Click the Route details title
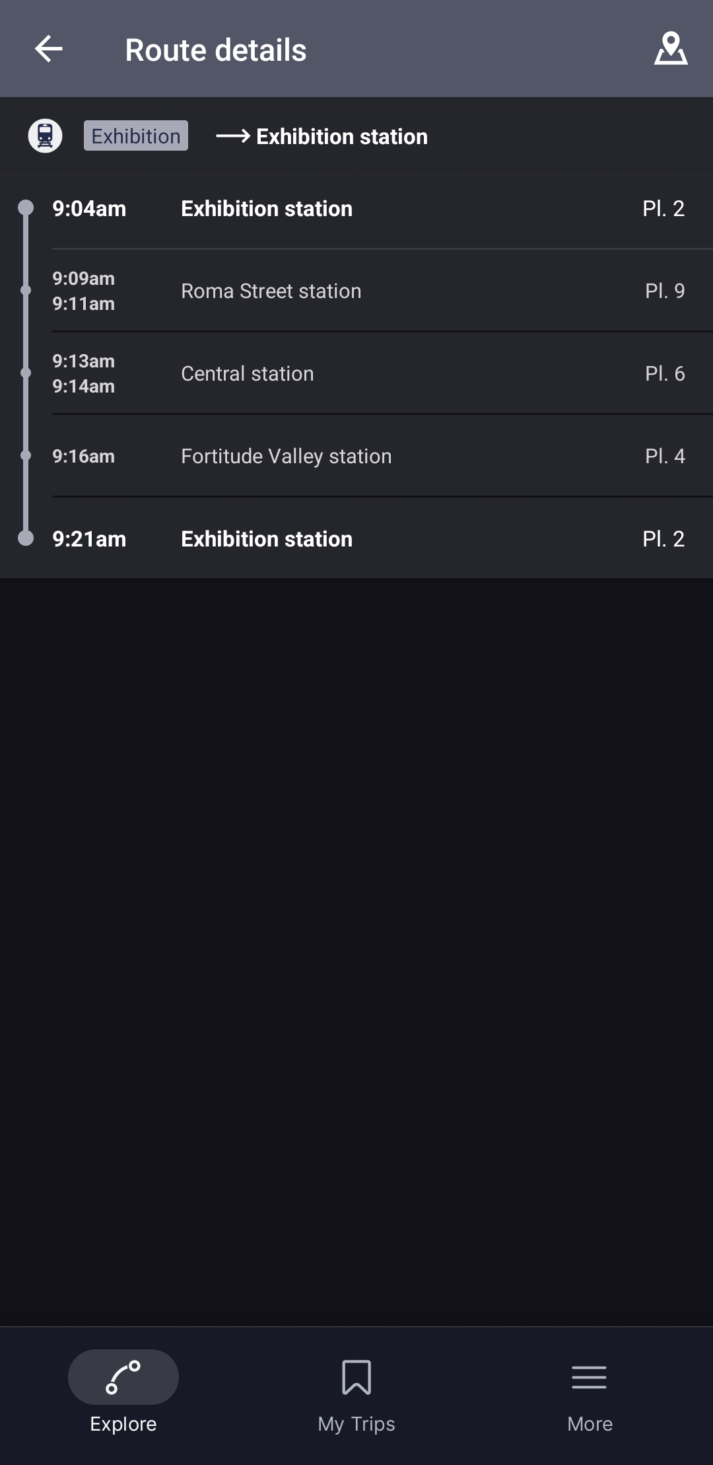The width and height of the screenshot is (713, 1465). pyautogui.click(x=216, y=50)
